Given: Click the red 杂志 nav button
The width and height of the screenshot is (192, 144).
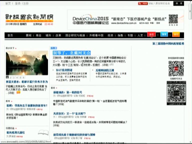Looking at the screenshot, I should click(151, 35).
